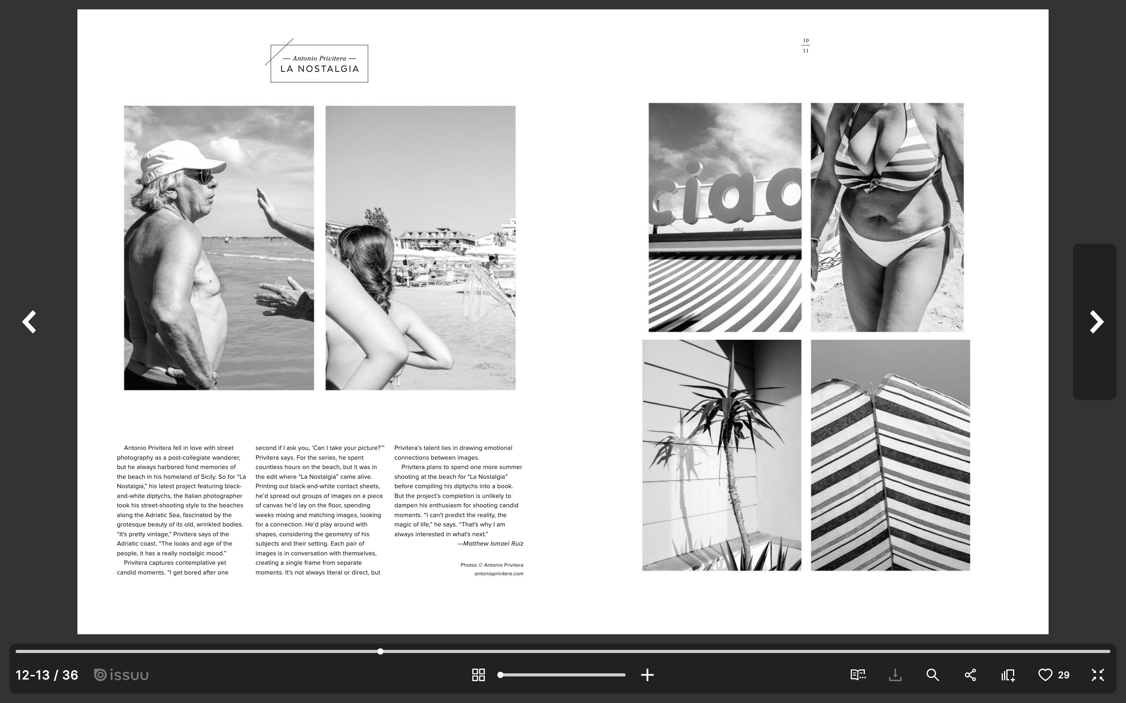Image resolution: width=1126 pixels, height=703 pixels.
Task: Share this publication via share icon
Action: [970, 674]
